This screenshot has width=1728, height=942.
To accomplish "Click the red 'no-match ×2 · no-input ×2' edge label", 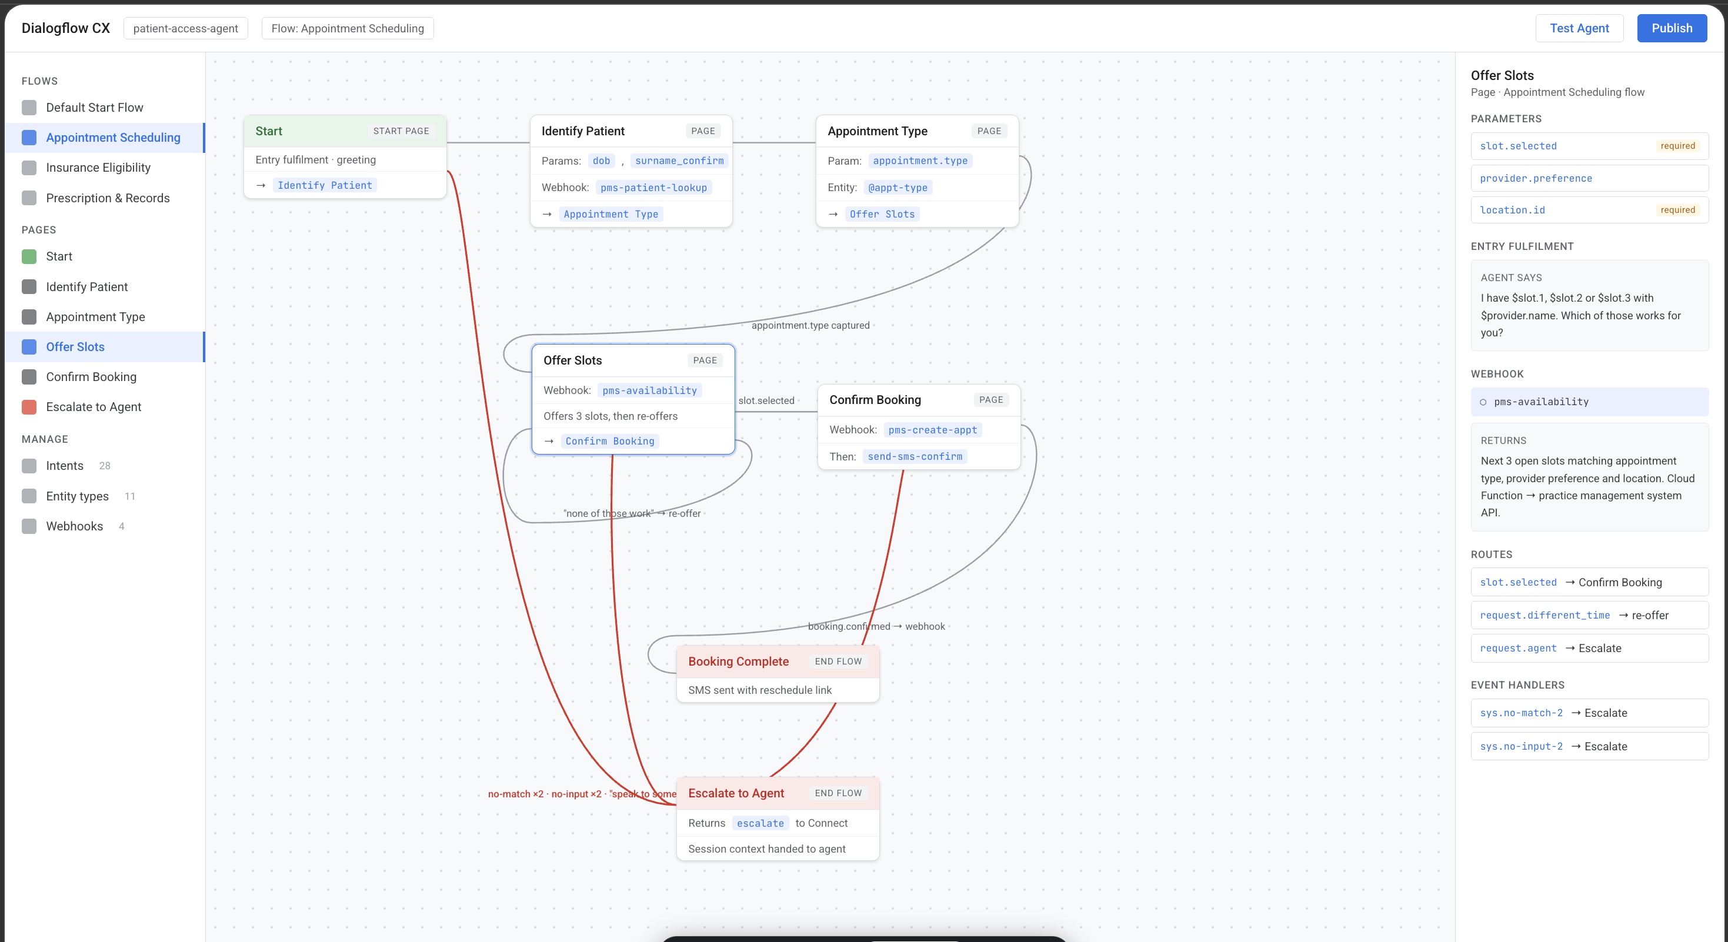I will coord(582,794).
